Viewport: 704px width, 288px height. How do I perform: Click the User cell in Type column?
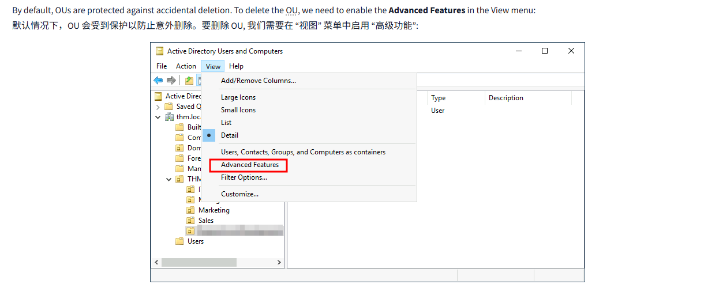point(438,111)
